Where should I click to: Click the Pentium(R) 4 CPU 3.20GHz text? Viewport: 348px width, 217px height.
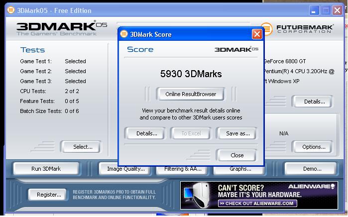click(299, 71)
